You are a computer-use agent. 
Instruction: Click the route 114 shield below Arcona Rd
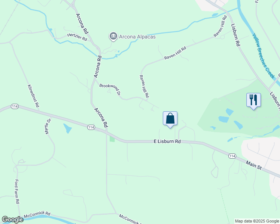click(x=91, y=127)
